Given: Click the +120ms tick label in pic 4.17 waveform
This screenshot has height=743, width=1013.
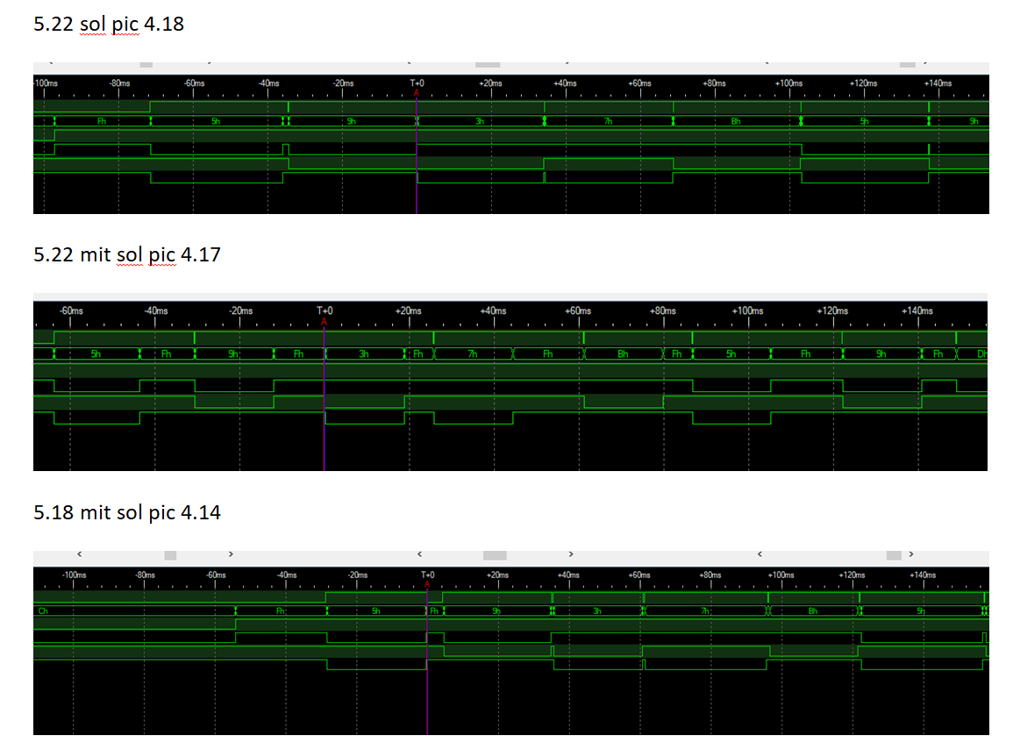Looking at the screenshot, I should [x=832, y=311].
